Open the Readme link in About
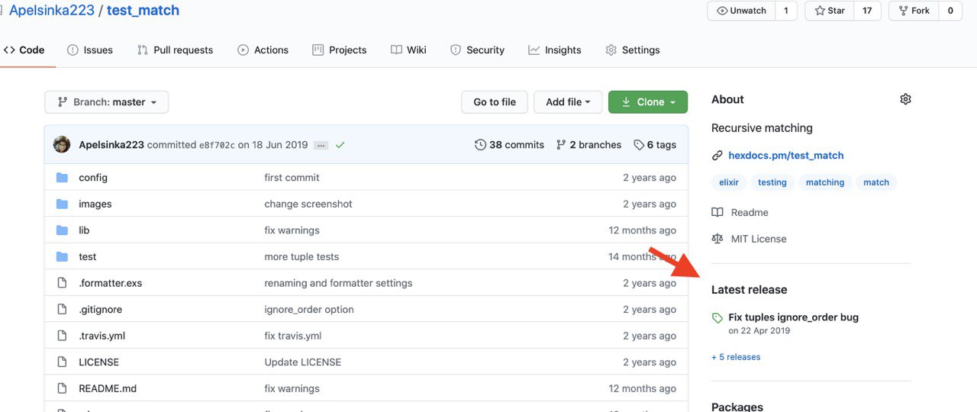Viewport: 977px width, 412px height. point(750,213)
